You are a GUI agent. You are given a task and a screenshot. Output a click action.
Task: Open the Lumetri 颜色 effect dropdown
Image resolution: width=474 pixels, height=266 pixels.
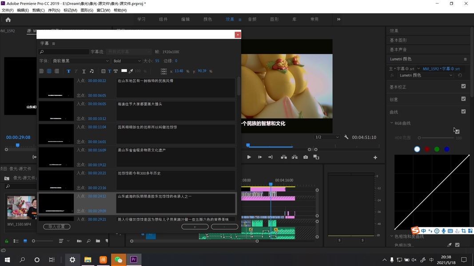click(x=426, y=75)
